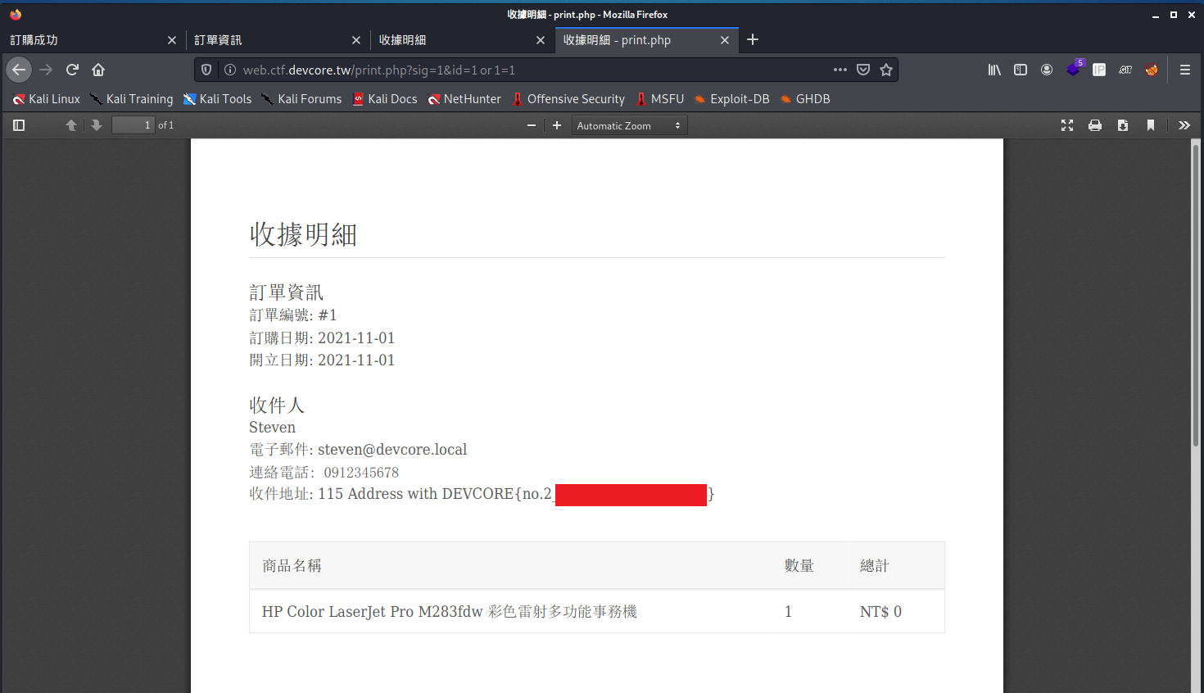The width and height of the screenshot is (1204, 693).
Task: Click the vertical scrollbar of PDF viewer
Action: (x=1196, y=295)
